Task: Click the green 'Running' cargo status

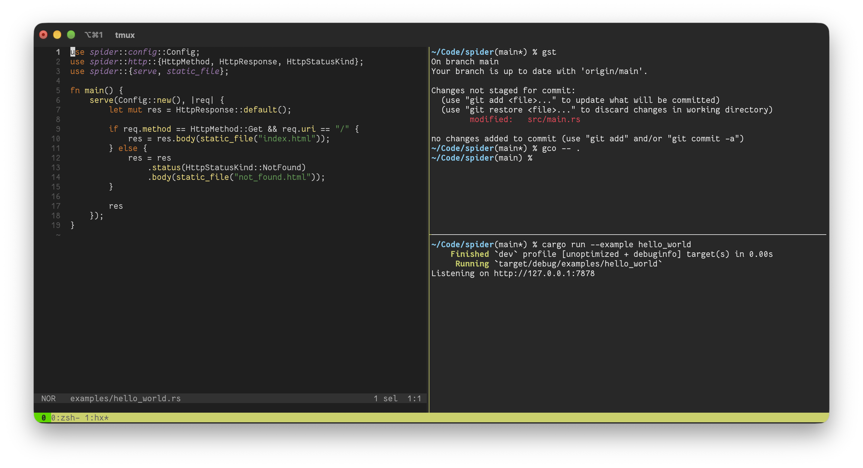Action: 472,264
